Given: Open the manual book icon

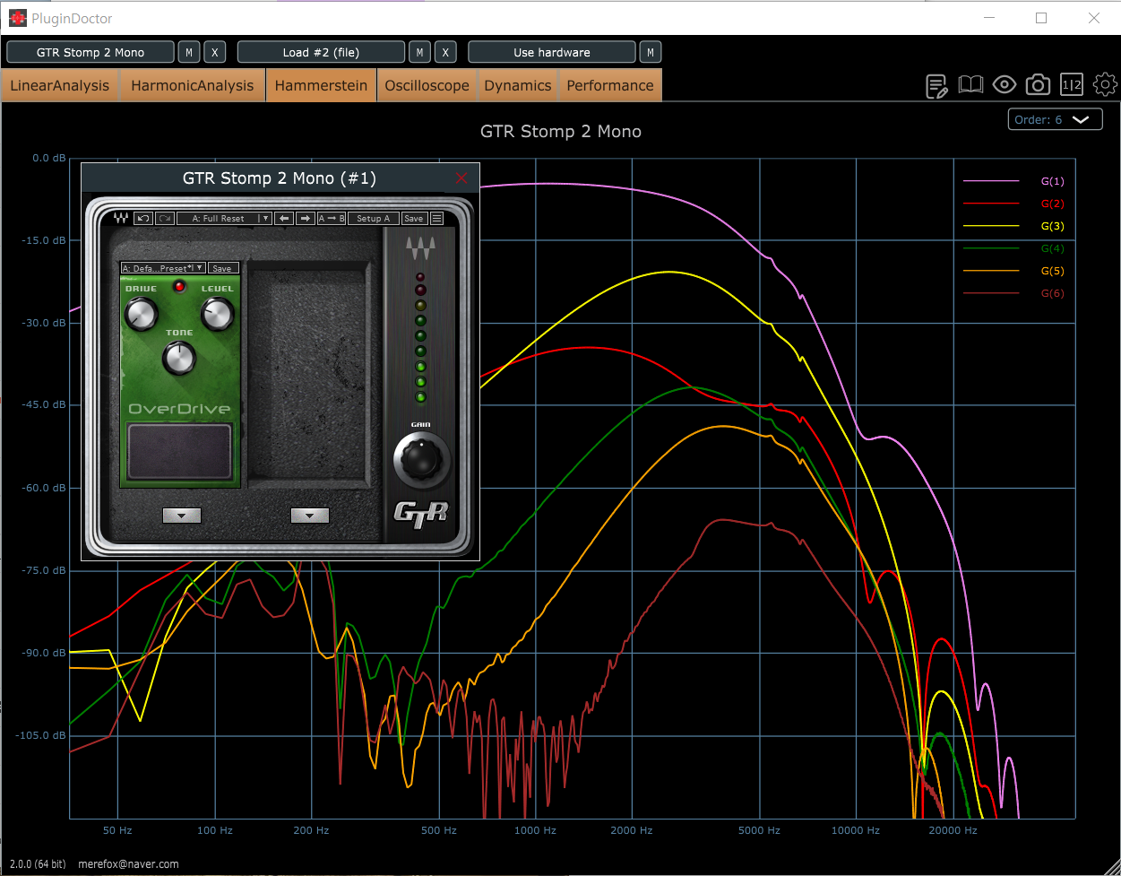Looking at the screenshot, I should click(970, 85).
